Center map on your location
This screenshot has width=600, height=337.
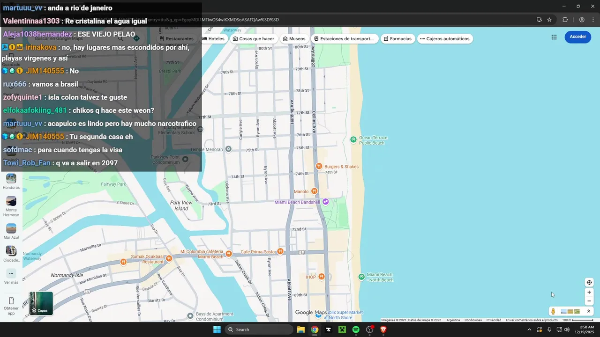coord(589,282)
